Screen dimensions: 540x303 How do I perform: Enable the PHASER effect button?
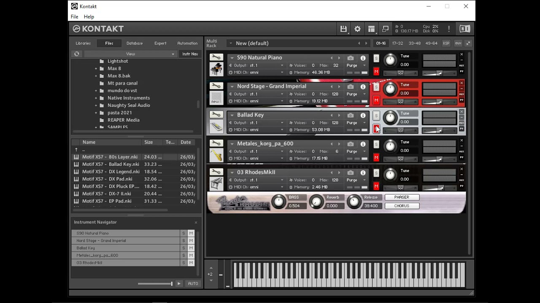[x=402, y=197]
